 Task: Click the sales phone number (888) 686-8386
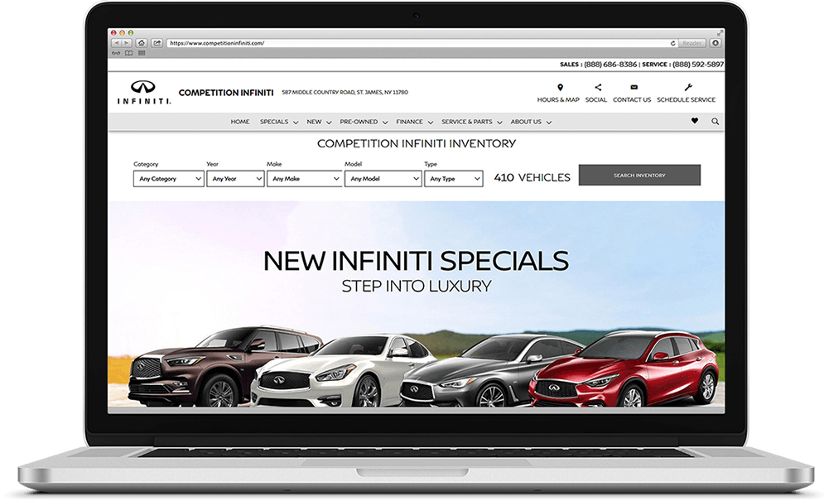click(x=610, y=65)
